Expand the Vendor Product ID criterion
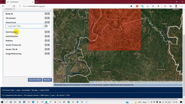Viewport: 185px width, 104px height. click(x=49, y=45)
